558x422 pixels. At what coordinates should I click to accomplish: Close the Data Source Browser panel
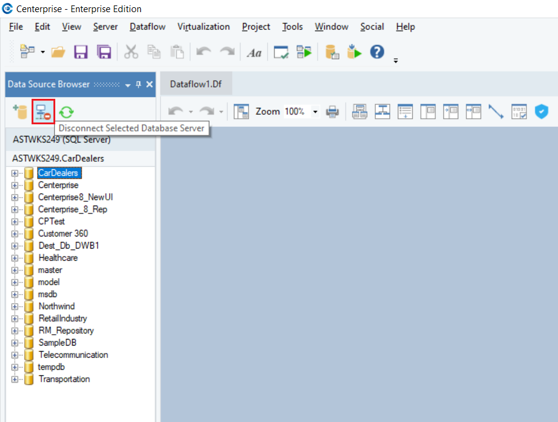tap(149, 85)
